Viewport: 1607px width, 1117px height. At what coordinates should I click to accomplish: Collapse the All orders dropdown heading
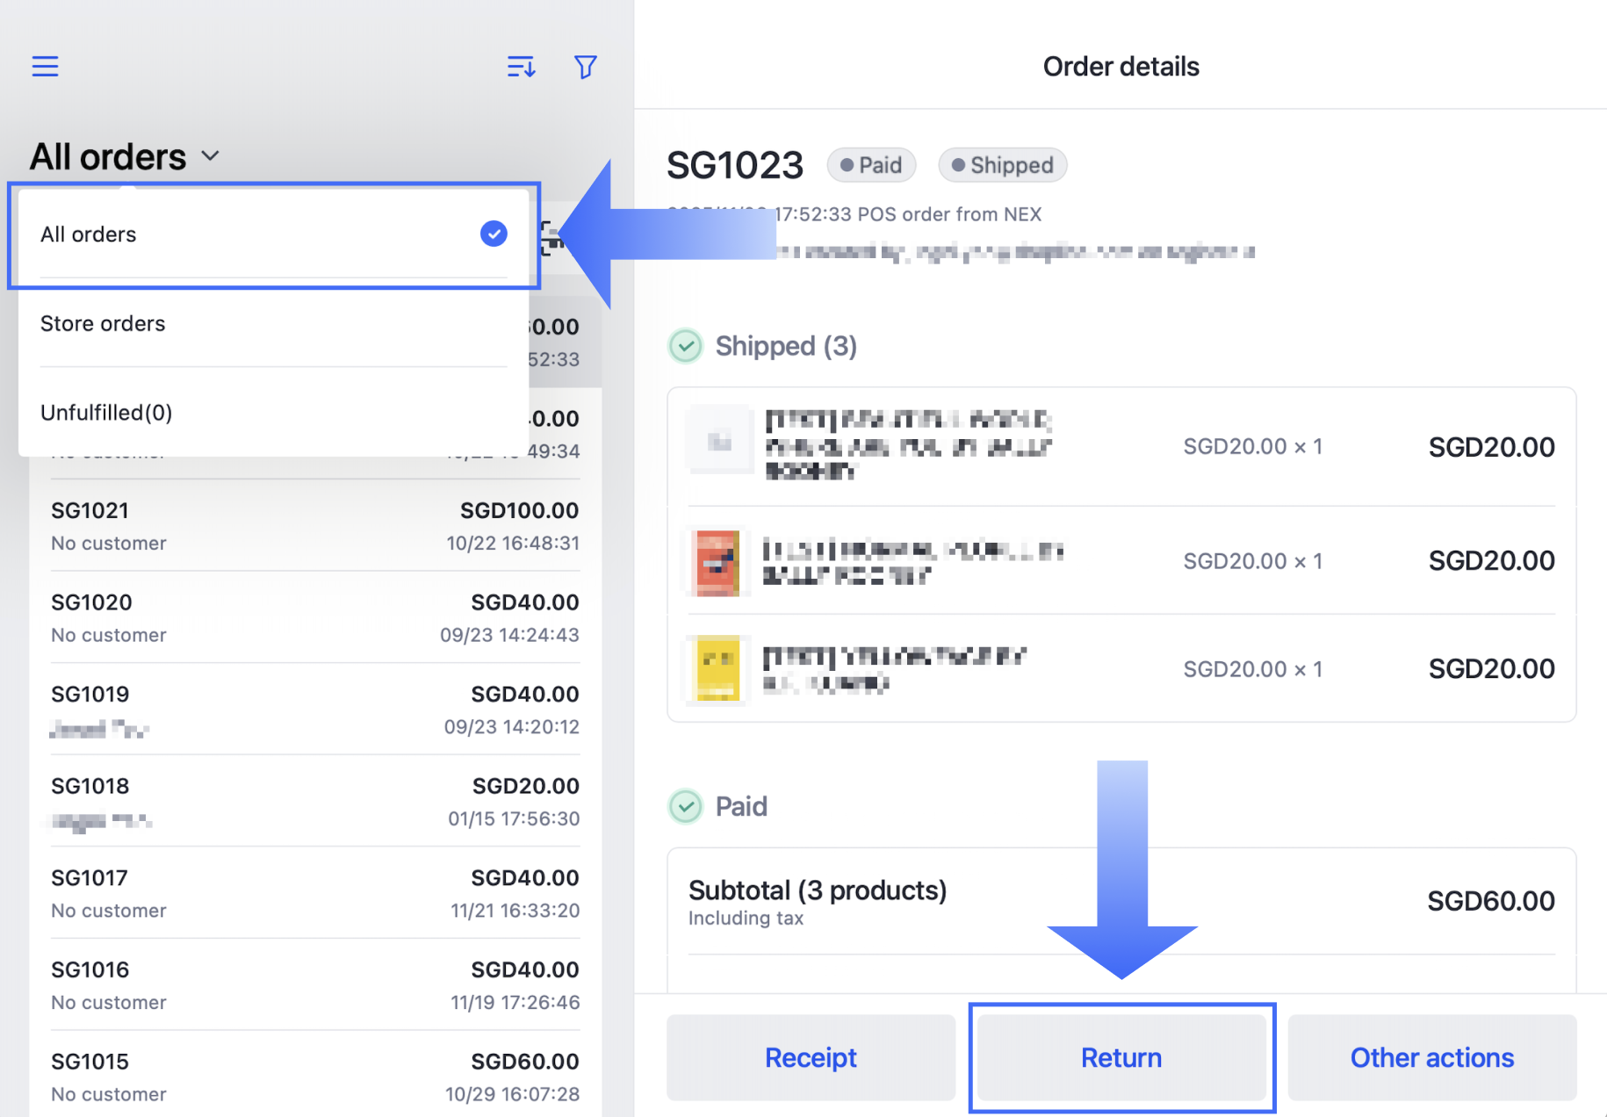125,157
